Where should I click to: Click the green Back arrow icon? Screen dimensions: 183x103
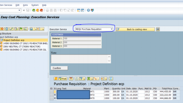[33, 10]
